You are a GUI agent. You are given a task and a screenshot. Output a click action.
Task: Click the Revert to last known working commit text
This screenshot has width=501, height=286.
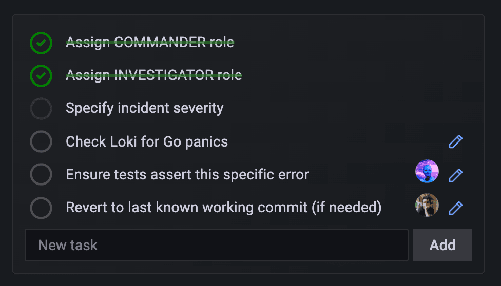coord(223,208)
